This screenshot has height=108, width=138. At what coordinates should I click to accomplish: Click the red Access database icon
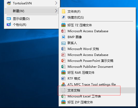click(63, 31)
